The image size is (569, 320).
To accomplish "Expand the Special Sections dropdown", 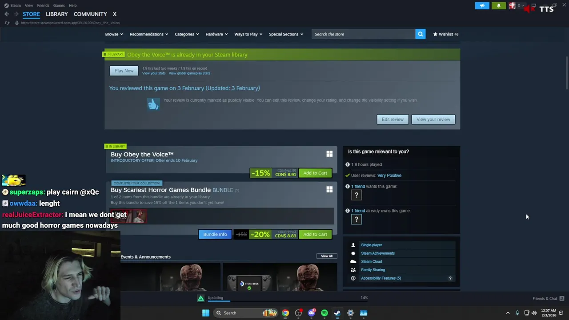I will (286, 34).
